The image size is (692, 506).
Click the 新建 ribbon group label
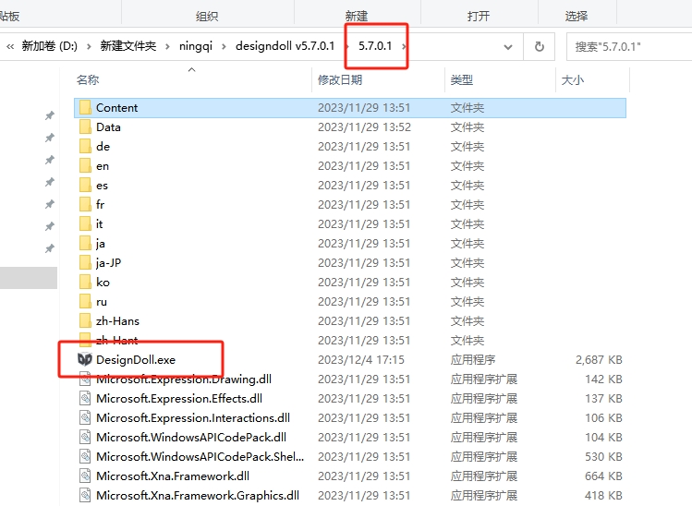tap(357, 17)
